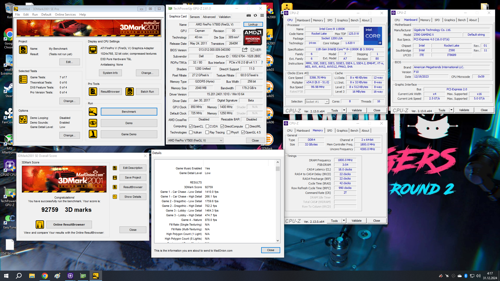This screenshot has width=500, height=281.
Task: Open Socket #1 selection dropdown in CPU-Z
Action: pyautogui.click(x=317, y=102)
